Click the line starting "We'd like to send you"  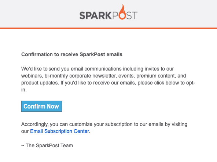coord(98,69)
